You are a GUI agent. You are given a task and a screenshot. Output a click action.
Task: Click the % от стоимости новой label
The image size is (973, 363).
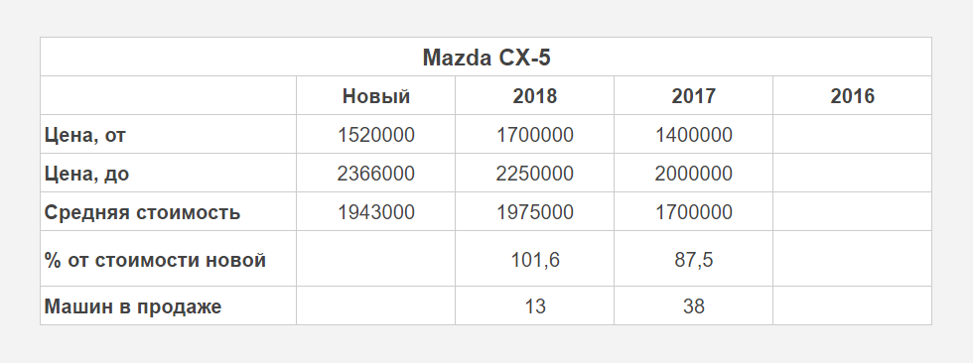[155, 260]
